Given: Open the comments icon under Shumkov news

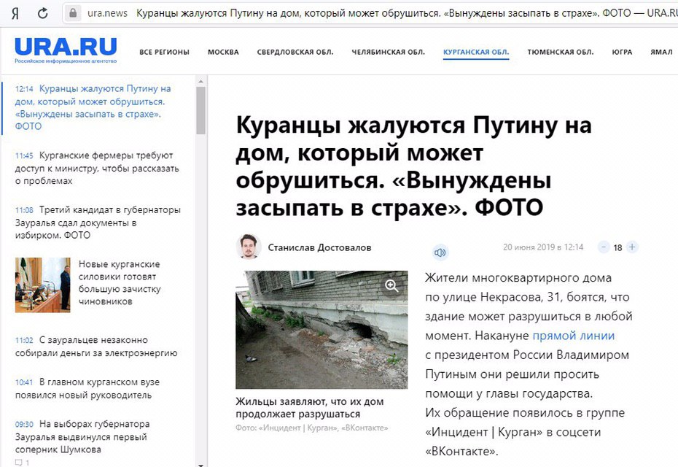Looking at the screenshot, I should (19, 463).
